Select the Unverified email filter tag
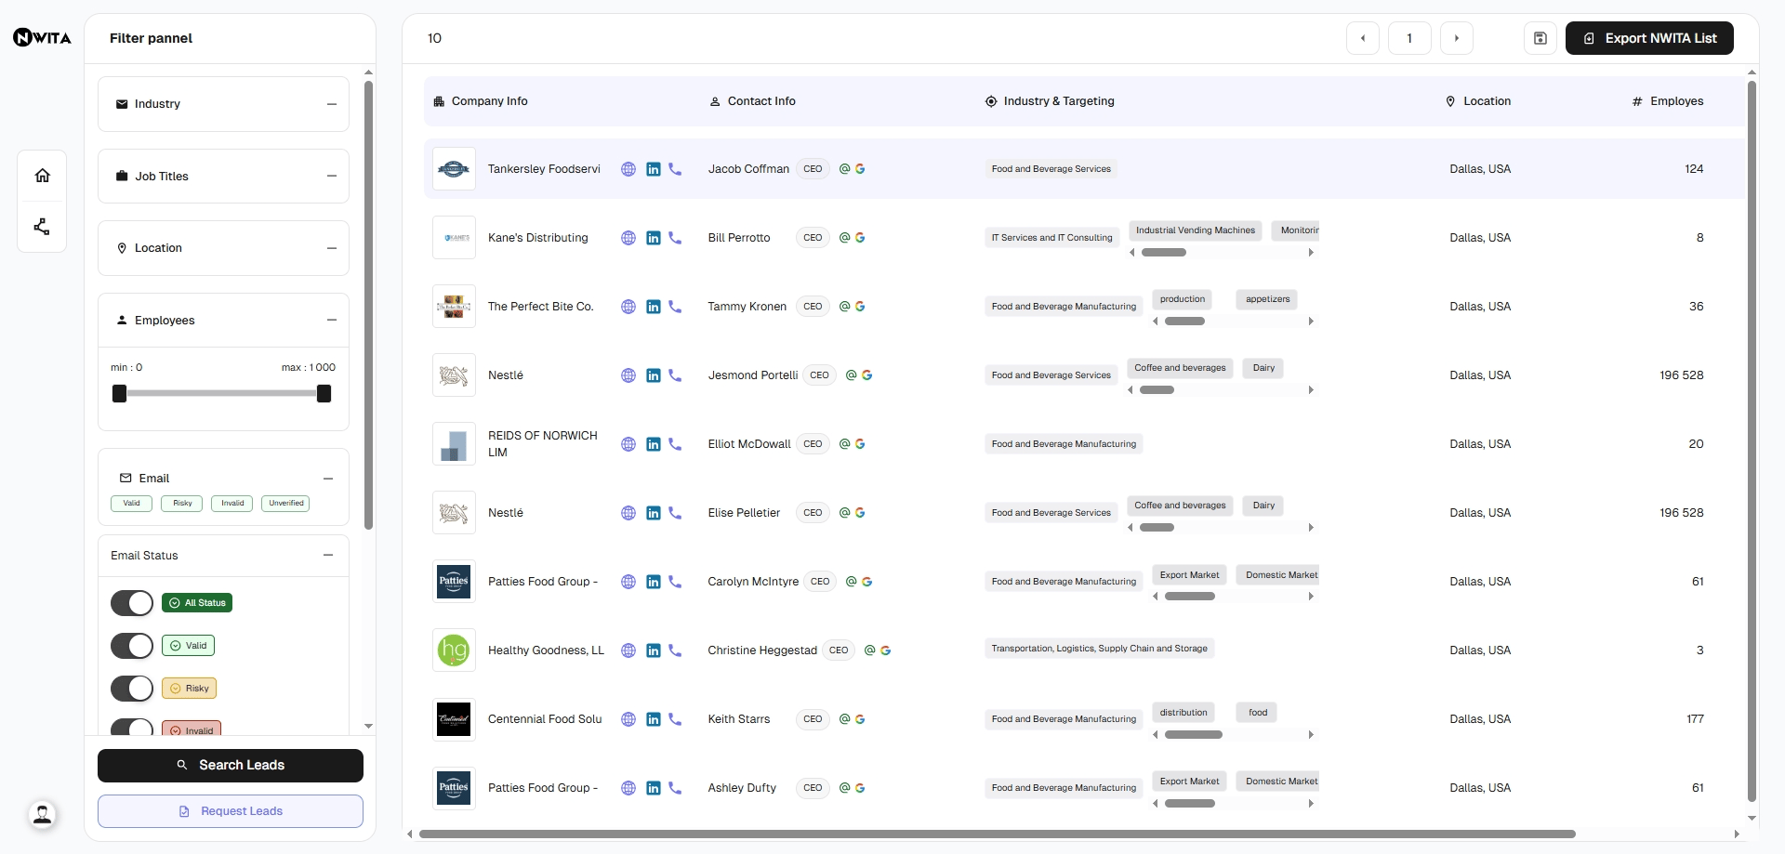The height and width of the screenshot is (854, 1785). 285,504
